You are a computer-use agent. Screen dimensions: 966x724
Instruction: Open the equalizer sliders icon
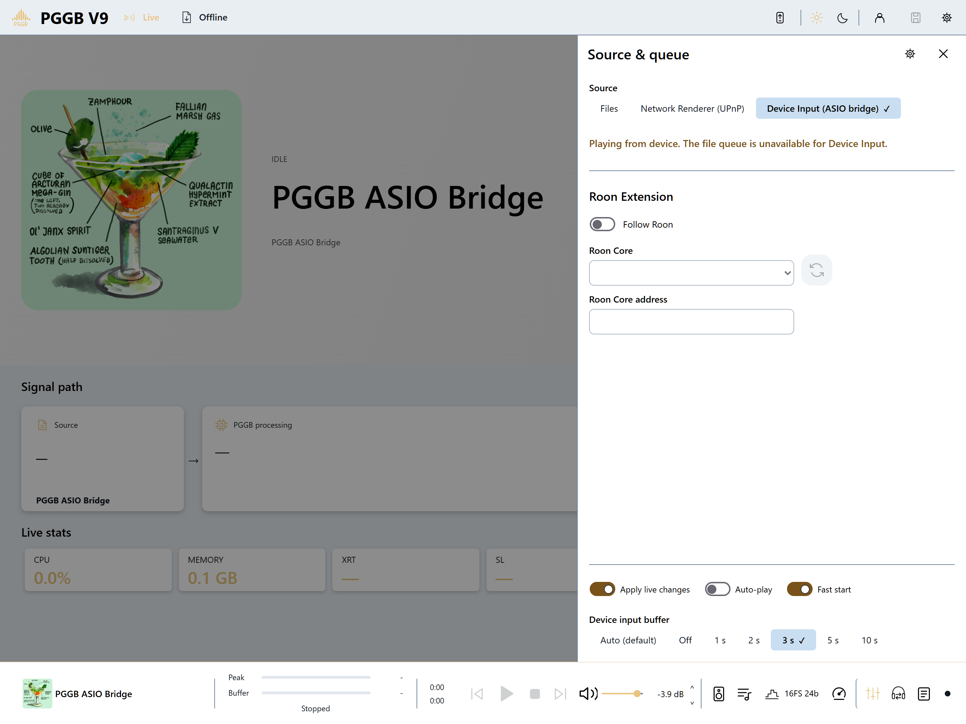[873, 694]
